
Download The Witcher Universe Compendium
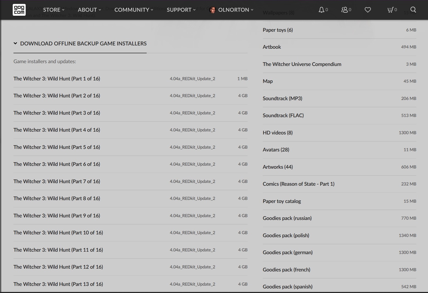click(x=340, y=64)
